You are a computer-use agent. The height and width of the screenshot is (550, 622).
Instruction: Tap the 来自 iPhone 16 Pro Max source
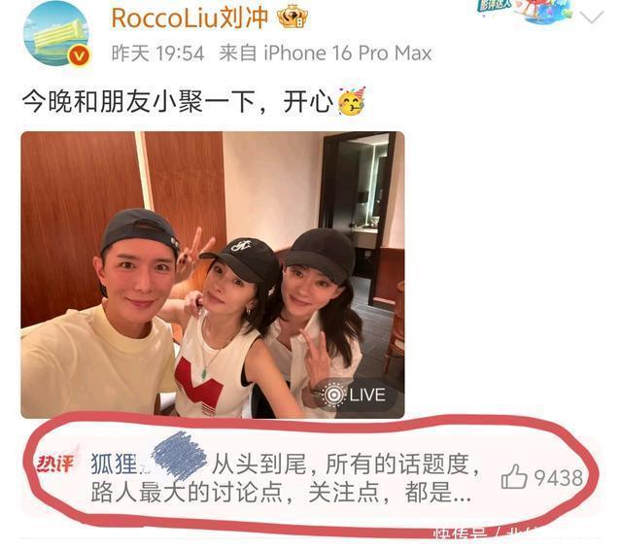(326, 53)
